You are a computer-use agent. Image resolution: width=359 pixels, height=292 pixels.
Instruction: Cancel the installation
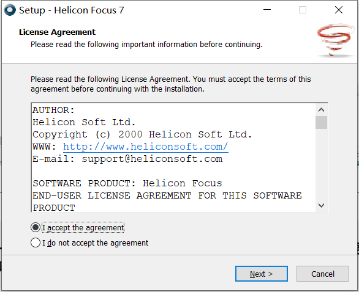click(x=323, y=274)
